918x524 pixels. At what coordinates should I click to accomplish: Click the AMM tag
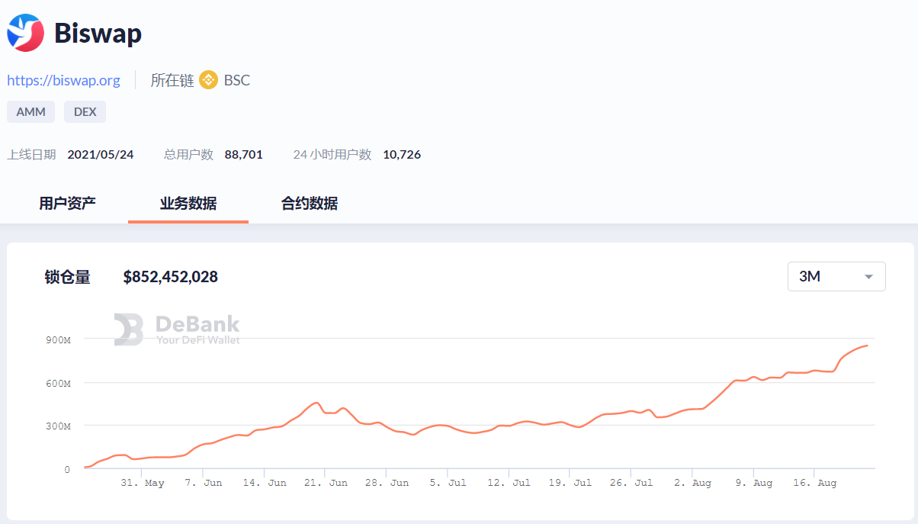(31, 111)
